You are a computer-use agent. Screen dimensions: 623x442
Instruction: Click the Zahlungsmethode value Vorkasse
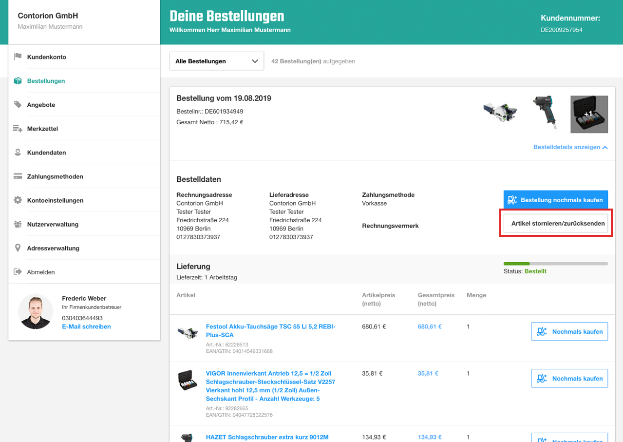tap(375, 203)
